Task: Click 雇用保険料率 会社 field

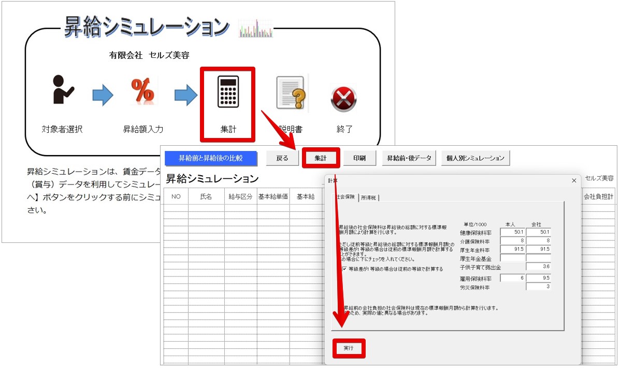Action: (539, 278)
